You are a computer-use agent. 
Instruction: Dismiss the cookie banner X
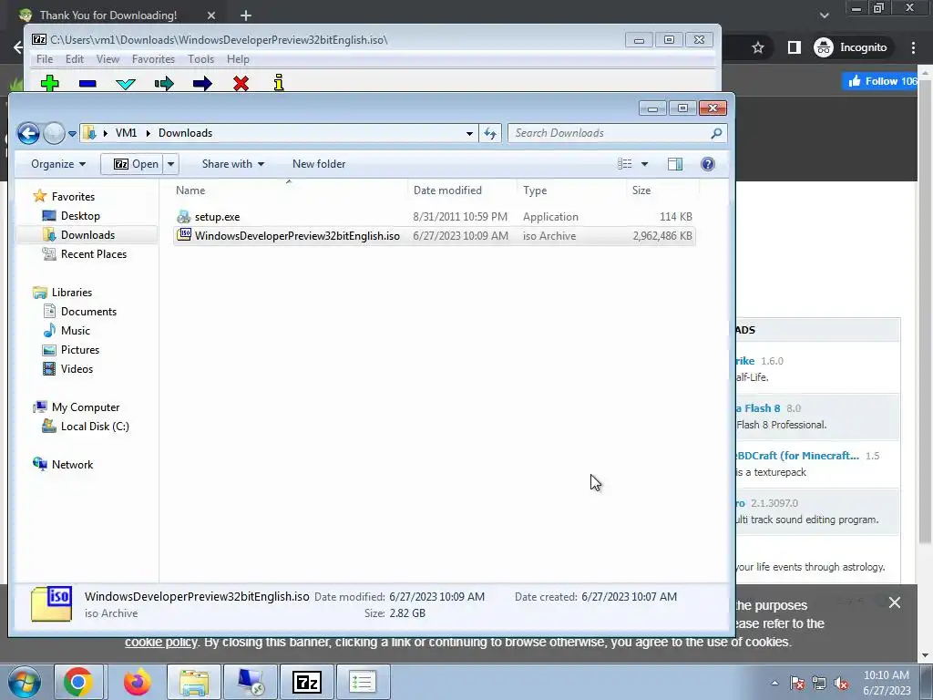(895, 603)
